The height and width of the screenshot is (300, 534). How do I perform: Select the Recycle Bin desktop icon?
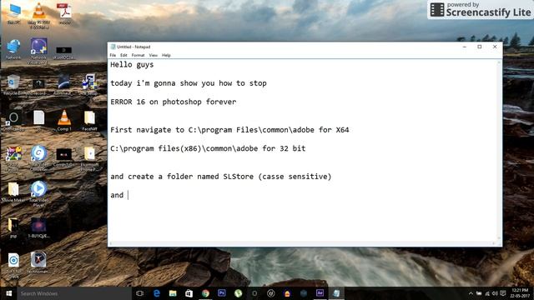point(13,85)
